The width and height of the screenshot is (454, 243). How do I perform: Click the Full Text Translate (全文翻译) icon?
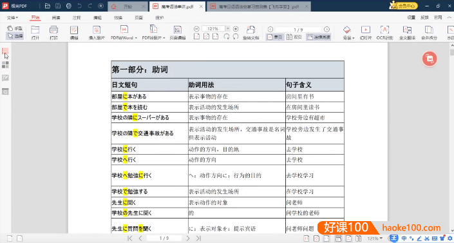407,32
